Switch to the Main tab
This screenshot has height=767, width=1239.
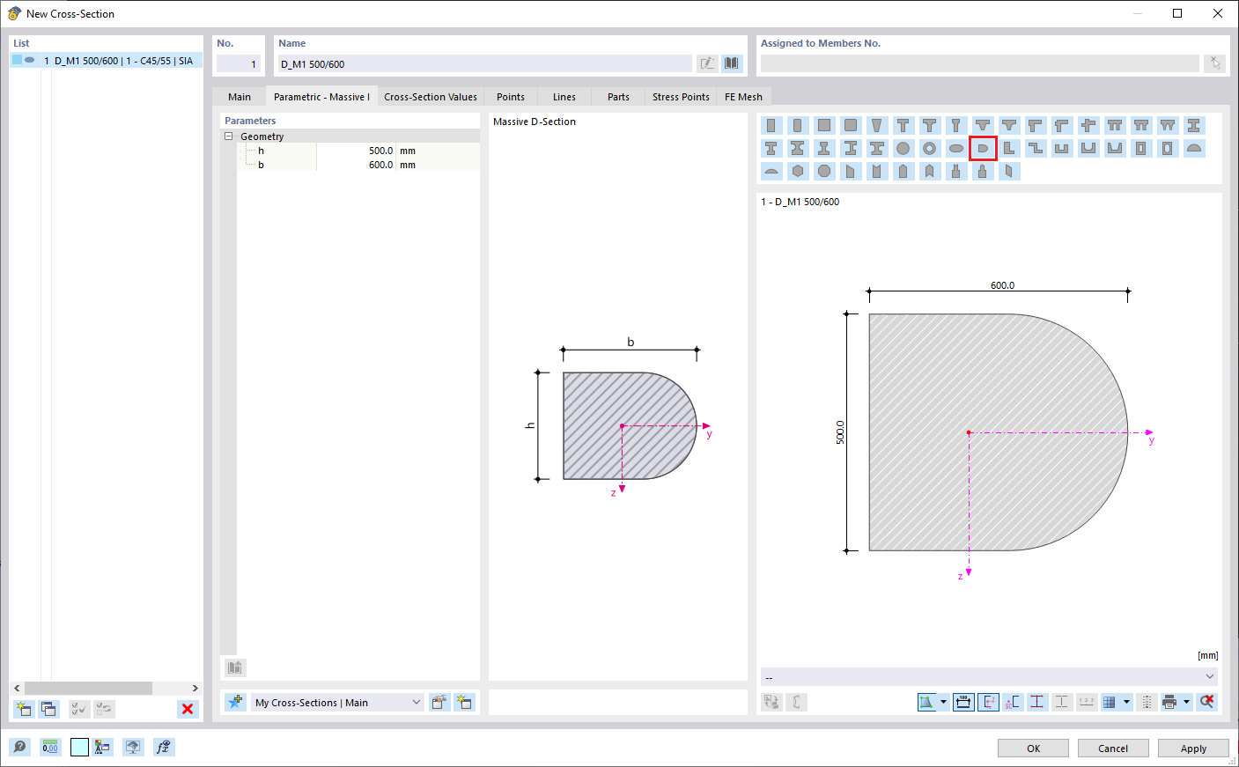(x=240, y=97)
